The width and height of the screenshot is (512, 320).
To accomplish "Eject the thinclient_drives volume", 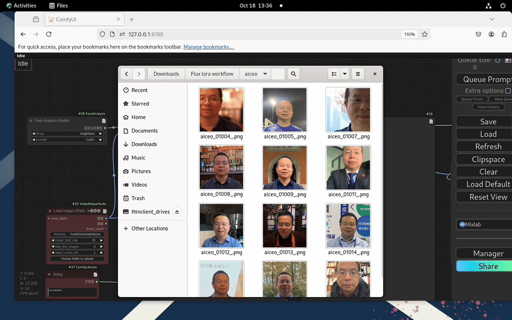I will [176, 211].
